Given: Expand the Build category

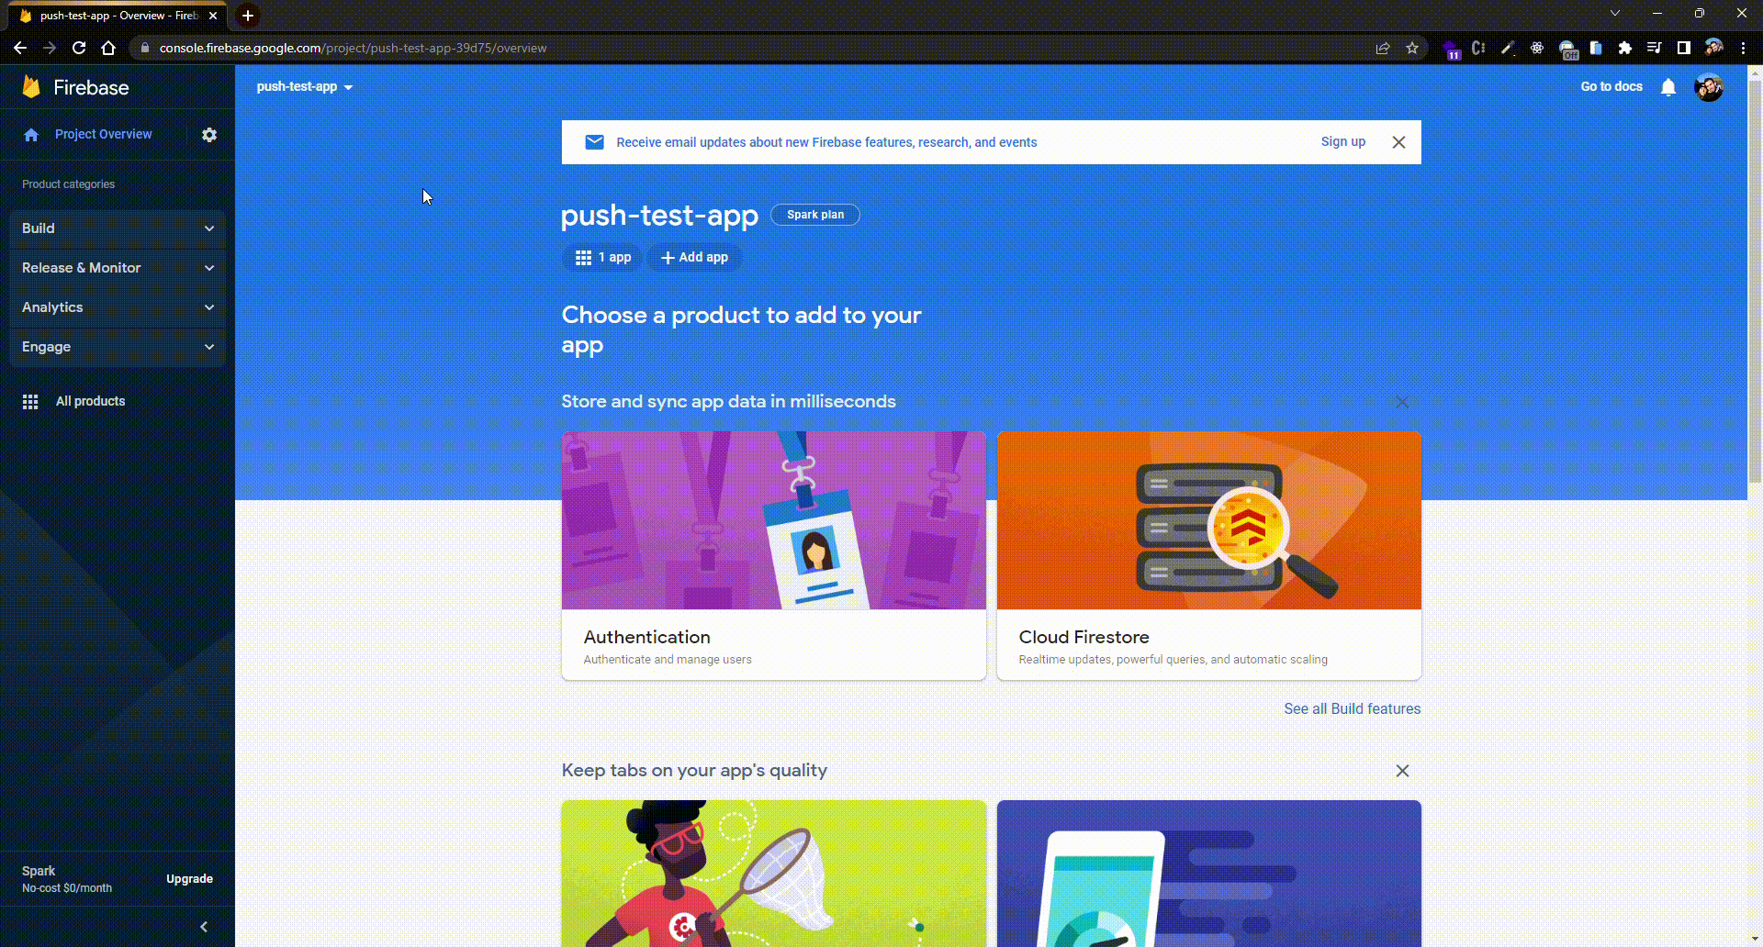Looking at the screenshot, I should (118, 228).
